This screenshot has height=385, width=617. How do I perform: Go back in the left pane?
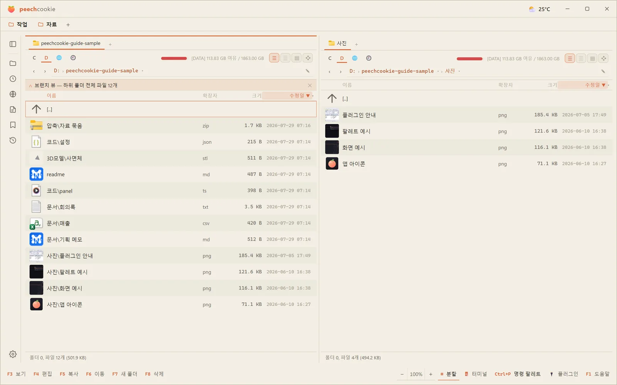click(x=34, y=71)
